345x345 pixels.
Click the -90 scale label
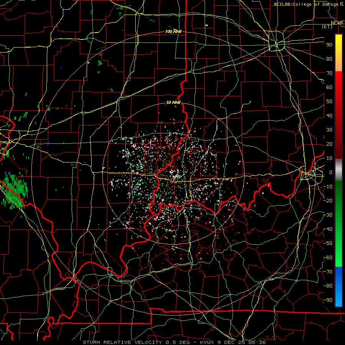[328, 300]
